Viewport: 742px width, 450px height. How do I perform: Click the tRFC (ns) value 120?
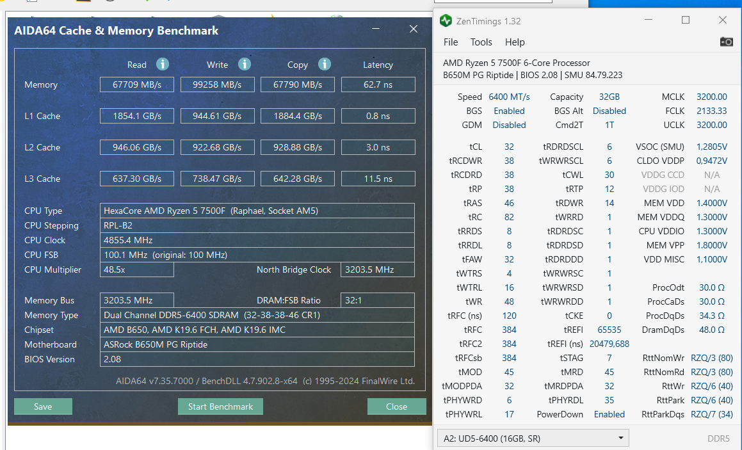pos(509,316)
